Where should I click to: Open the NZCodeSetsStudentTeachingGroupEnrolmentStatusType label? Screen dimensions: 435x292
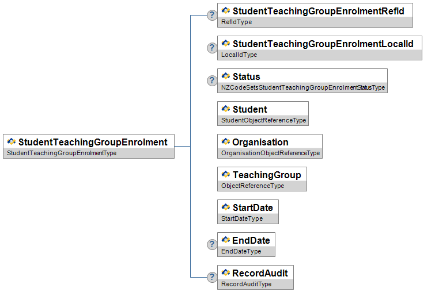point(303,87)
